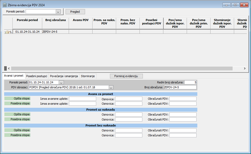Click Avans Posebna stopa Iznos avansne uplate field
The height and width of the screenshot is (154, 251).
click(x=83, y=104)
